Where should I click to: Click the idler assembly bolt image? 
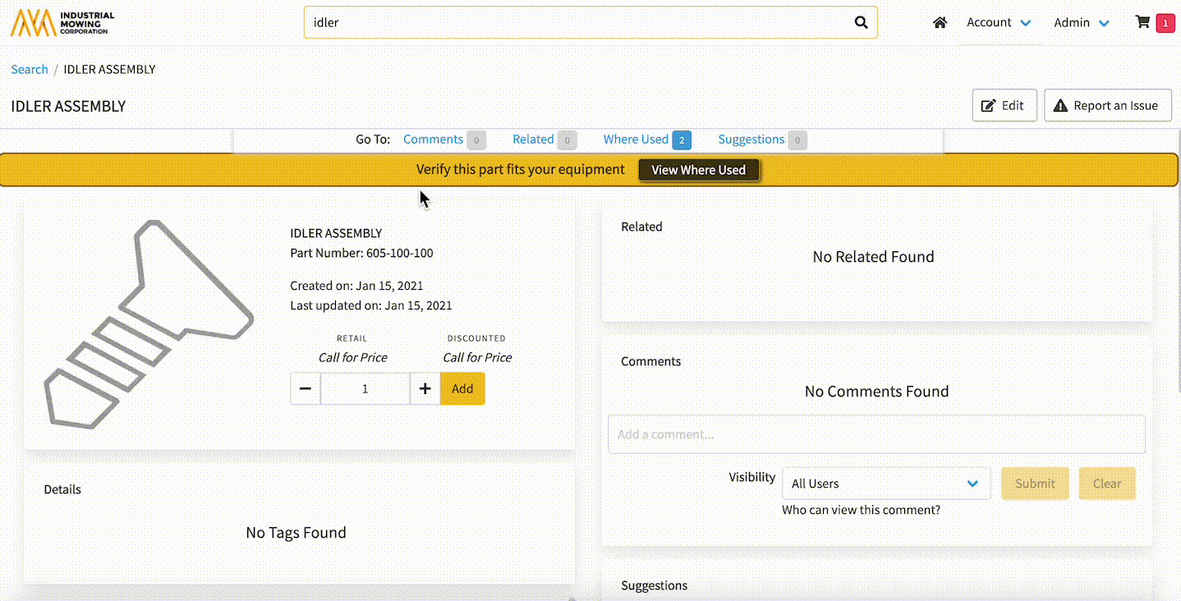(148, 323)
